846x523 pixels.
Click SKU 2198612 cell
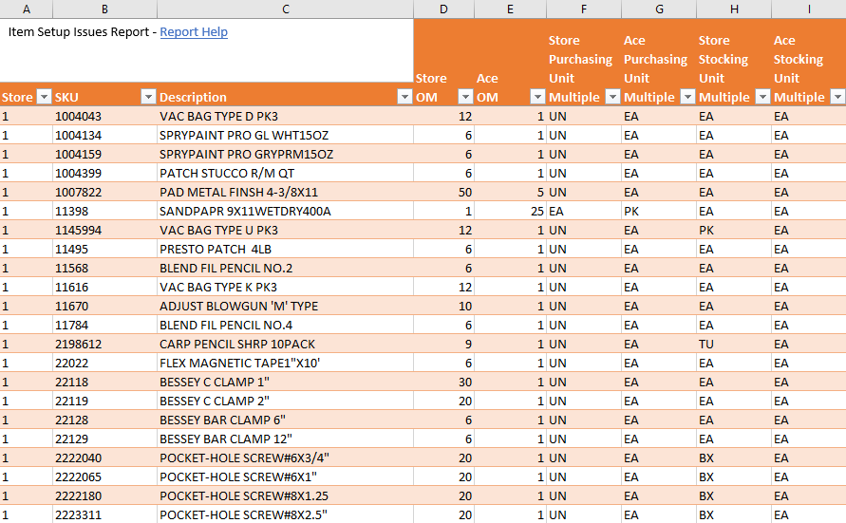[x=104, y=344]
